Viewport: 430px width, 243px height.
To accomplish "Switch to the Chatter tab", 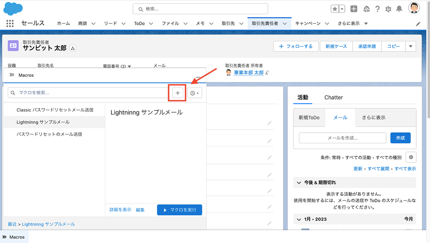I will tap(334, 97).
